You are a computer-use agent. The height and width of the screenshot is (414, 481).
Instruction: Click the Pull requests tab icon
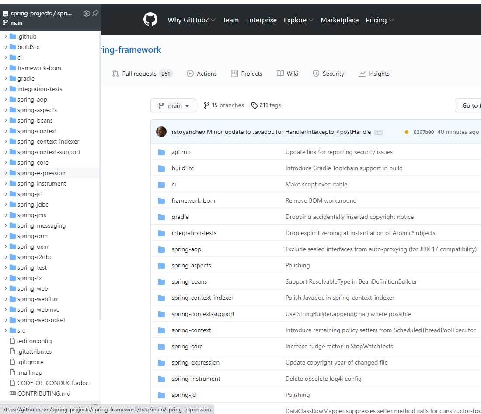point(115,74)
